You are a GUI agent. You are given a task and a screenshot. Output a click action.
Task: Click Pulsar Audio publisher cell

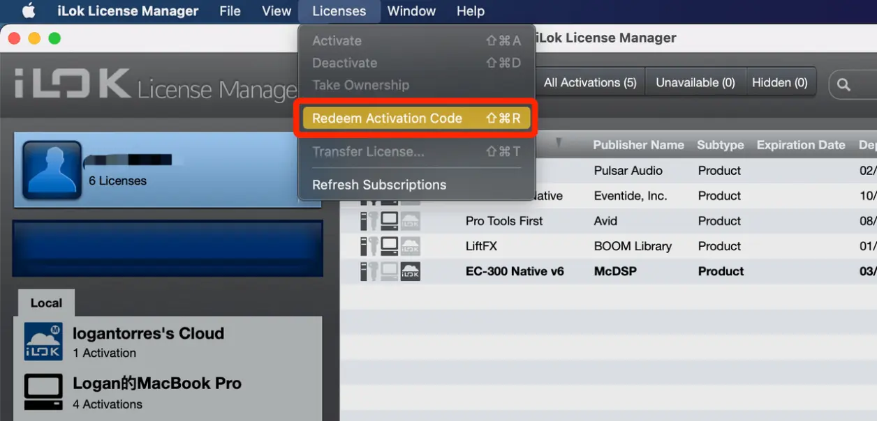[x=628, y=171]
